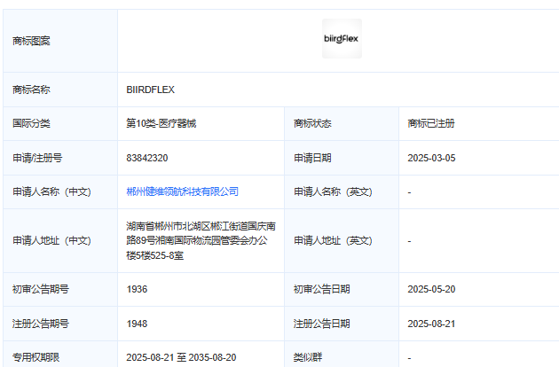
Task: Select registration announcement issue 1948
Action: click(137, 324)
